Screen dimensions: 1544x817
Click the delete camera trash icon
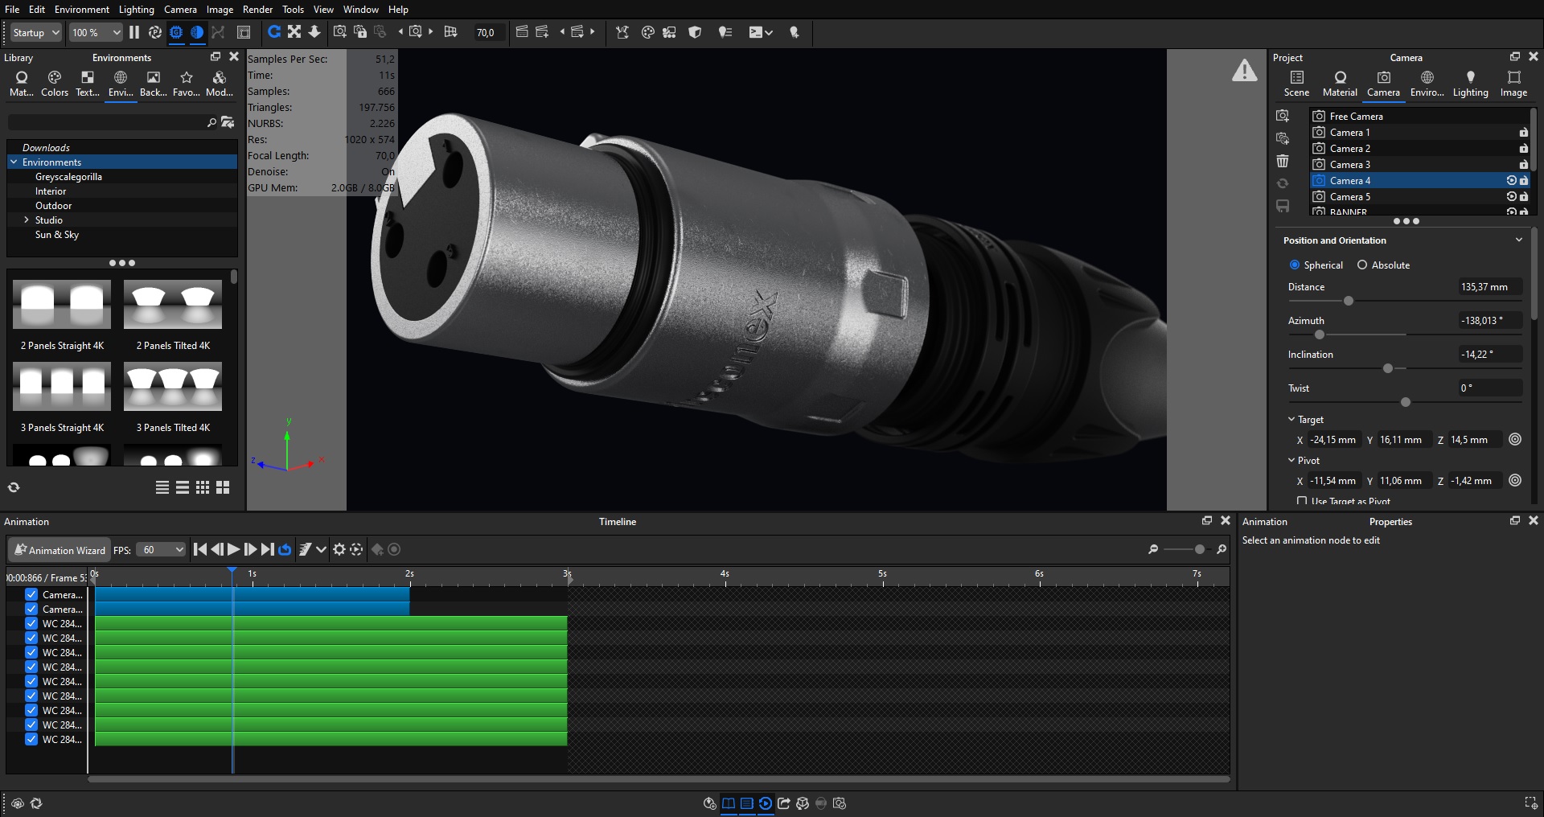coord(1283,162)
